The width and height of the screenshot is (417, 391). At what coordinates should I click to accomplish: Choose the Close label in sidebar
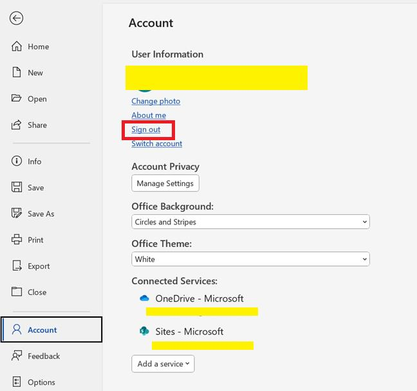click(x=37, y=292)
